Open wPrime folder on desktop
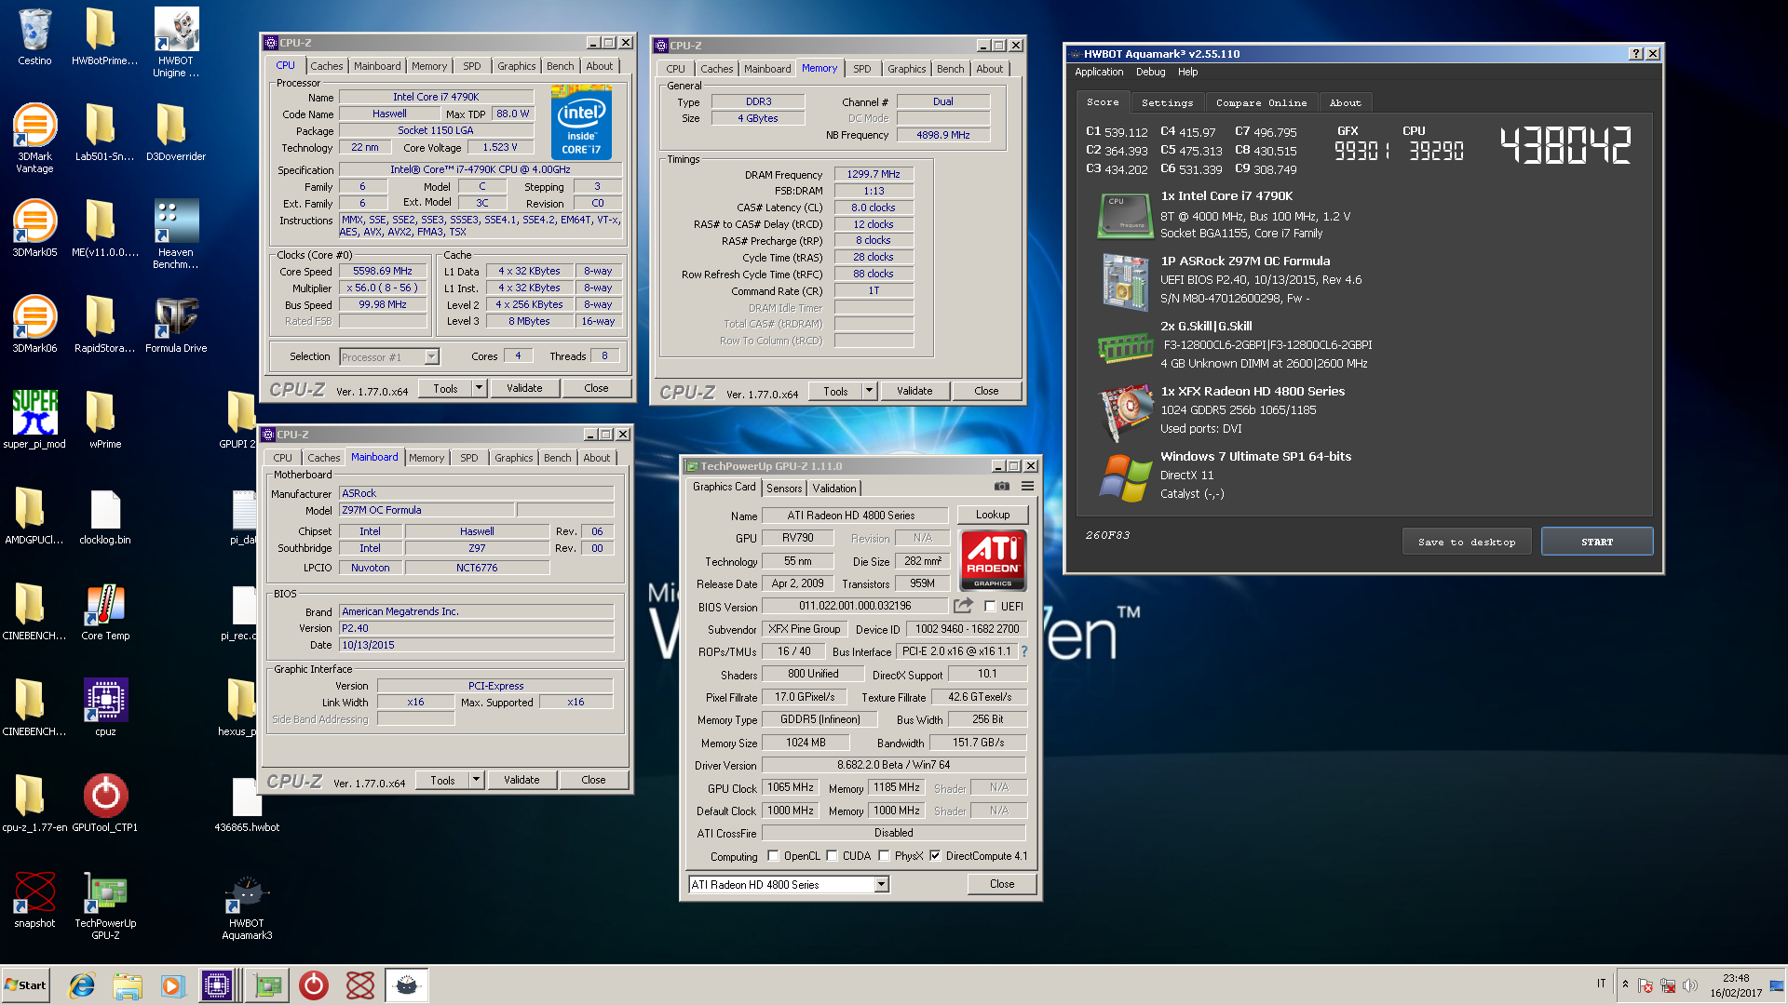Image resolution: width=1788 pixels, height=1005 pixels. click(x=105, y=420)
